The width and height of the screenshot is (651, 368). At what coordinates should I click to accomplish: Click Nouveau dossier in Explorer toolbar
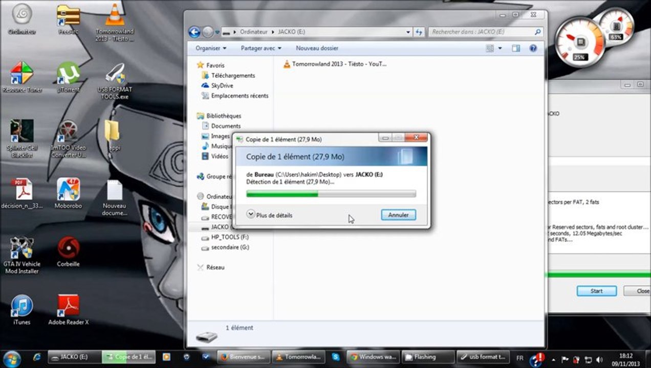coord(317,48)
